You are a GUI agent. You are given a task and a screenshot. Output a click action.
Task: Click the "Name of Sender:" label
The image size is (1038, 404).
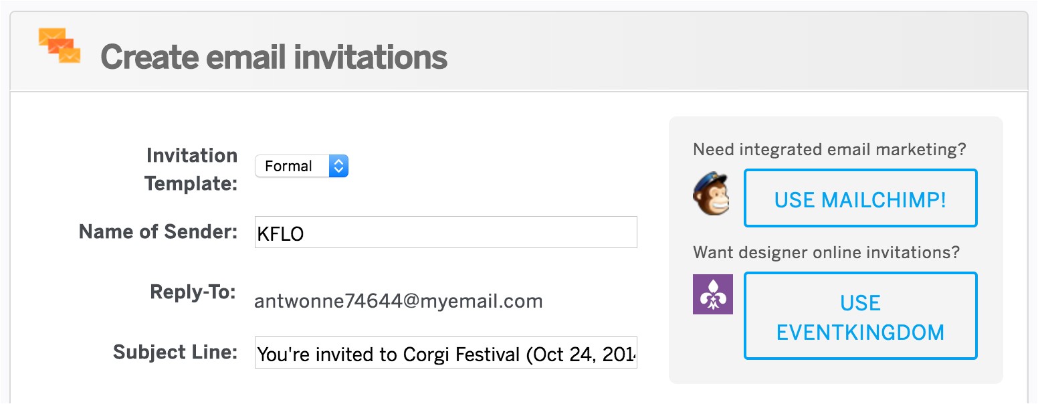tap(158, 231)
